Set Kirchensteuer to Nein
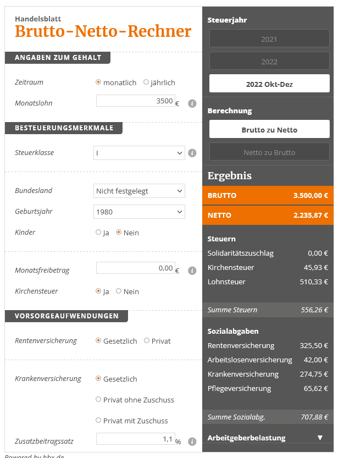Image resolution: width=344 pixels, height=458 pixels. [x=119, y=291]
